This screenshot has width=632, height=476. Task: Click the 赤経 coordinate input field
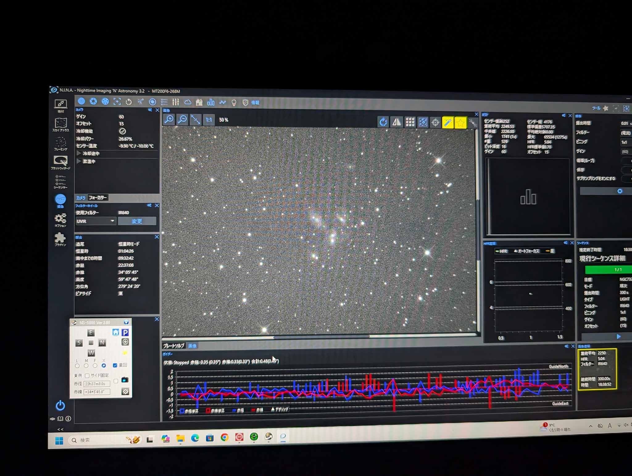click(x=97, y=384)
